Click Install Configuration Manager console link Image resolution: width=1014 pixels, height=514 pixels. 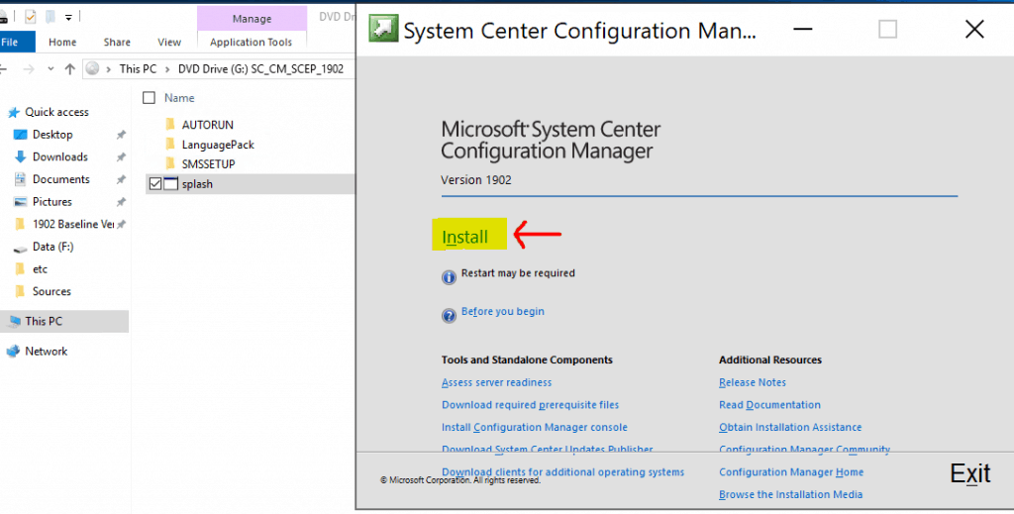[x=534, y=428]
